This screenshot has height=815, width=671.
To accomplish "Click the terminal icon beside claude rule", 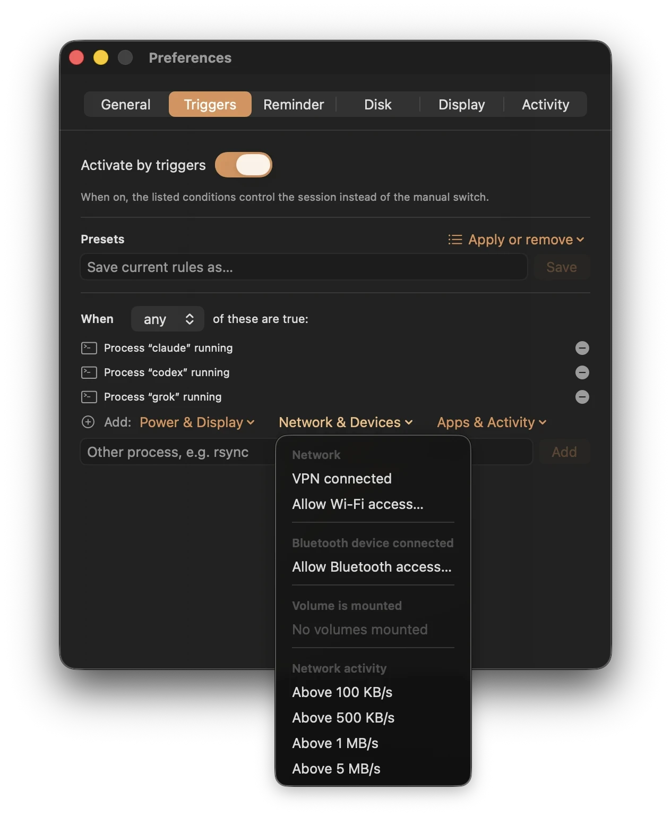I will (89, 348).
